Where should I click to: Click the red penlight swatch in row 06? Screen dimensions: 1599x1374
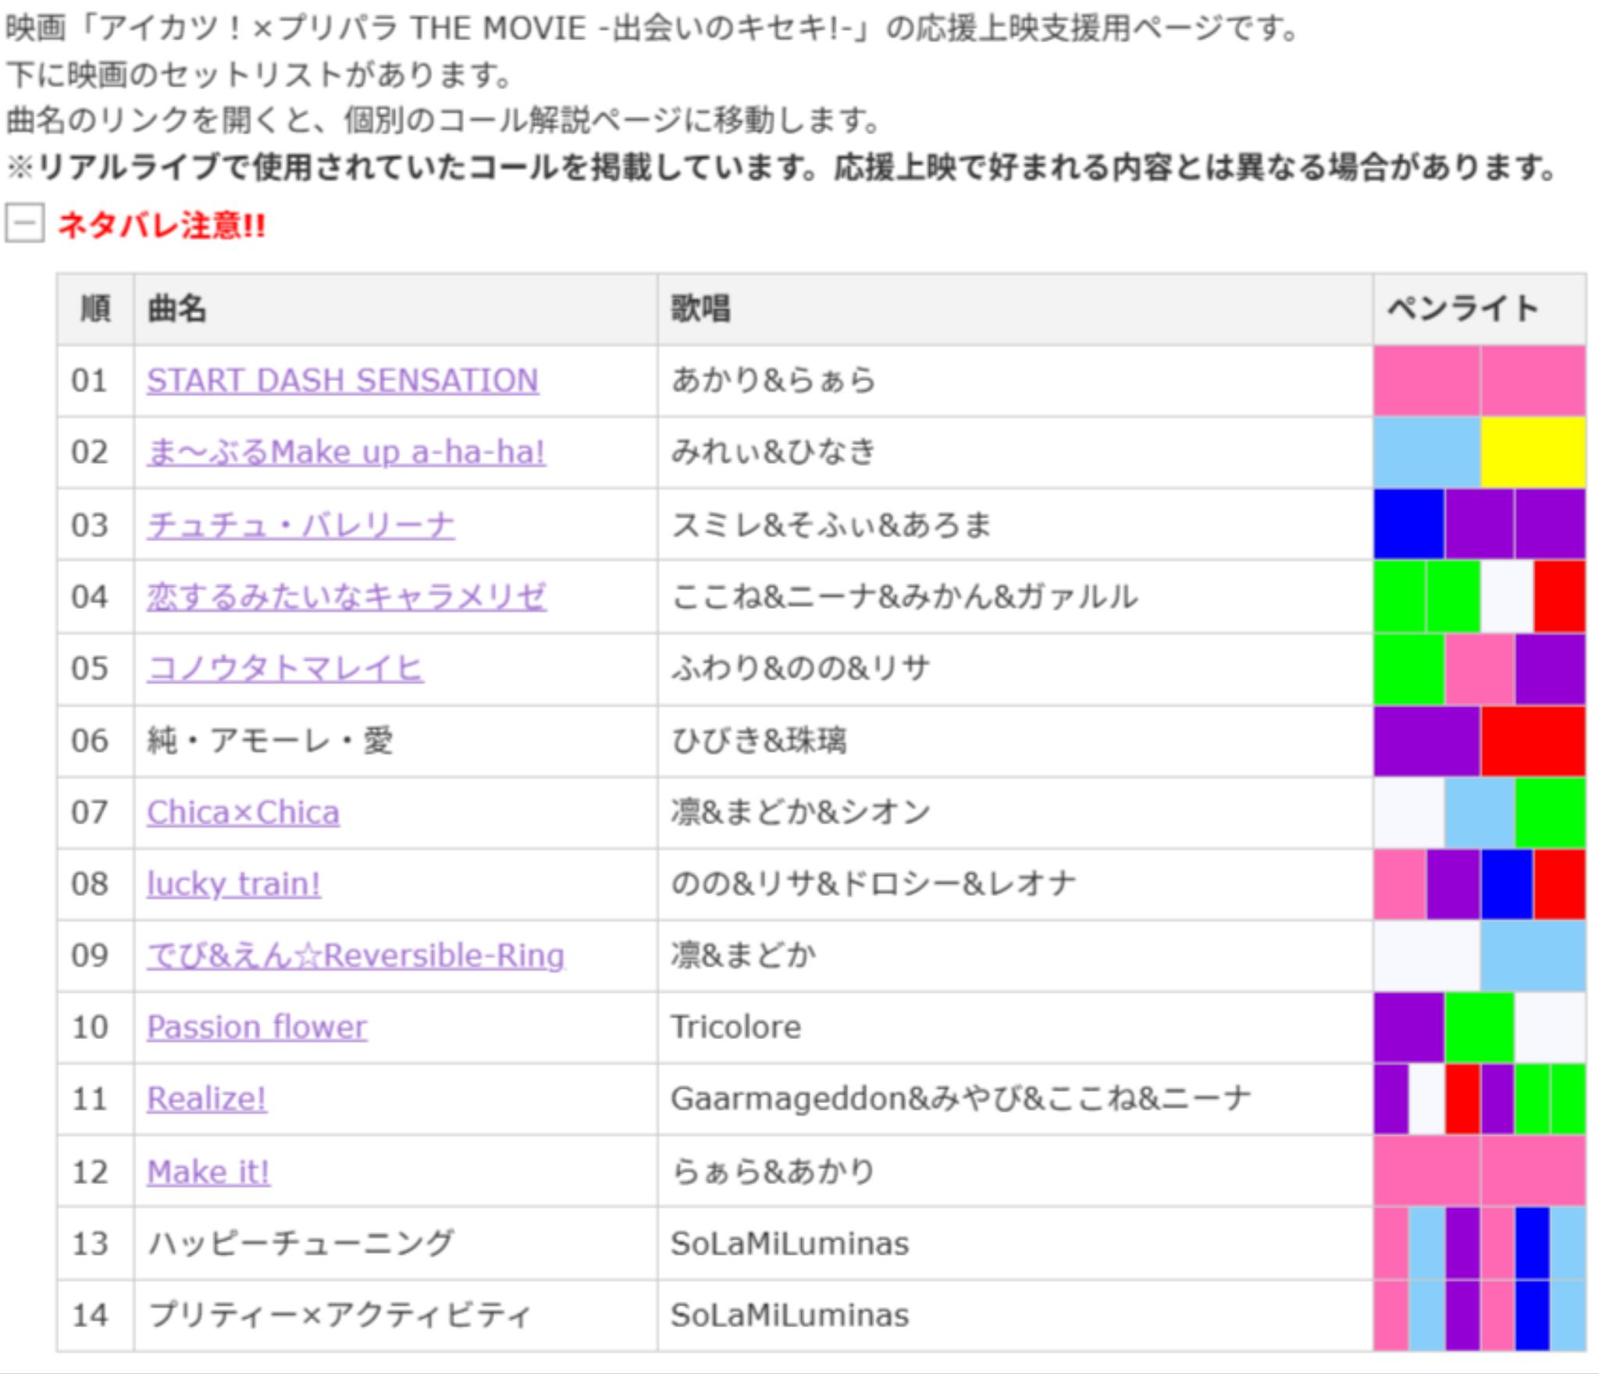(1533, 741)
